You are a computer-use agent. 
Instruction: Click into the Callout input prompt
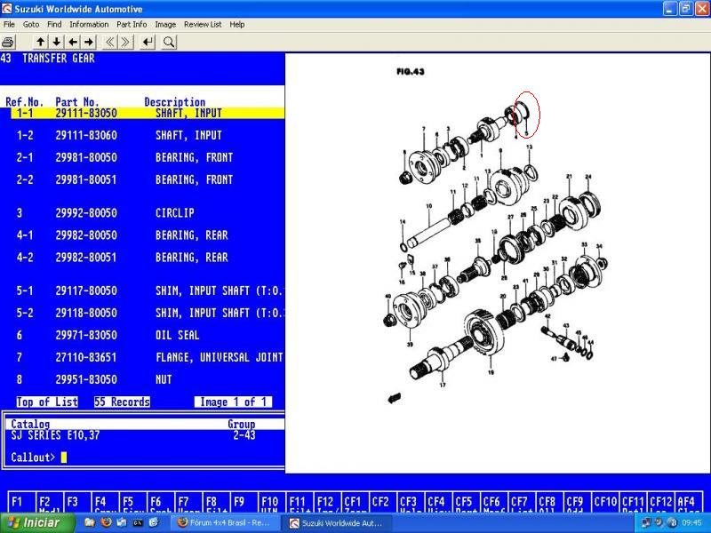pyautogui.click(x=63, y=457)
